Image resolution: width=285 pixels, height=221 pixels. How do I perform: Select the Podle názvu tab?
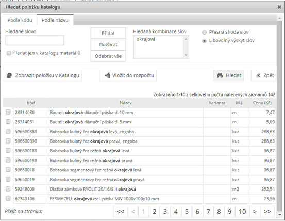(x=55, y=20)
